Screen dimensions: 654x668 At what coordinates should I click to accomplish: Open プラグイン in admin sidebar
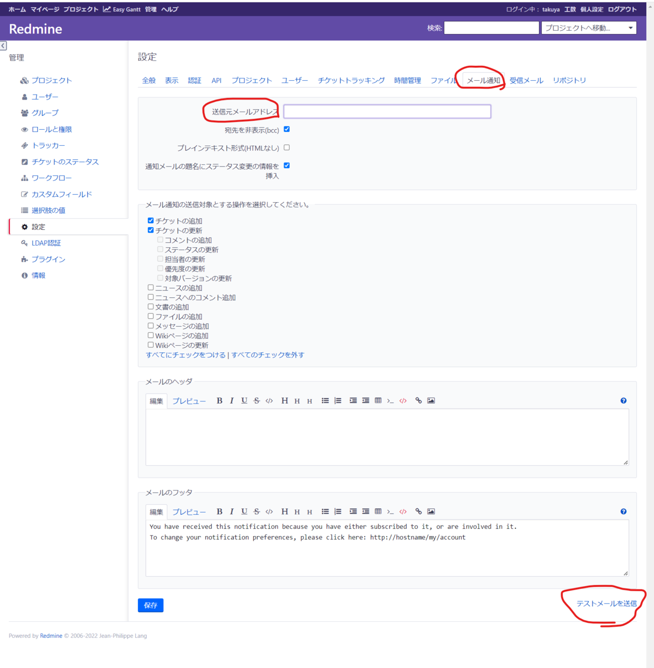48,259
